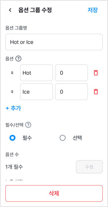The height and width of the screenshot is (207, 108).
Task: Click the price field for Hot option
Action: pos(72,73)
